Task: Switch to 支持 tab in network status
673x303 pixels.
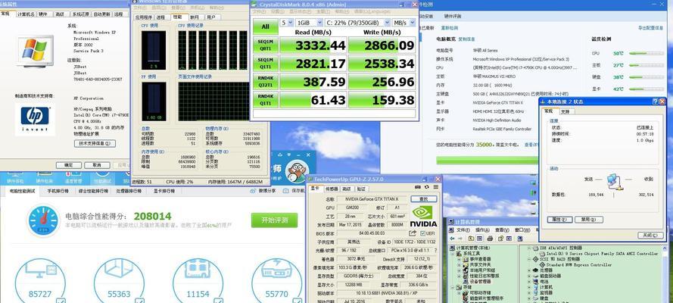Action: 566,111
